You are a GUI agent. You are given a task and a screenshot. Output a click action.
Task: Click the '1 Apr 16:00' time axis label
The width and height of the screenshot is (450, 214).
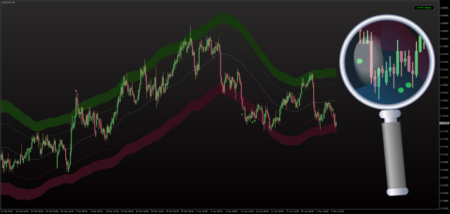tap(201, 211)
